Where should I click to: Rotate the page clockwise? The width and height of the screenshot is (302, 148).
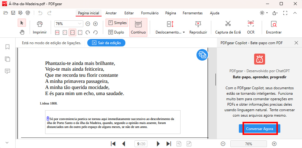point(88,33)
